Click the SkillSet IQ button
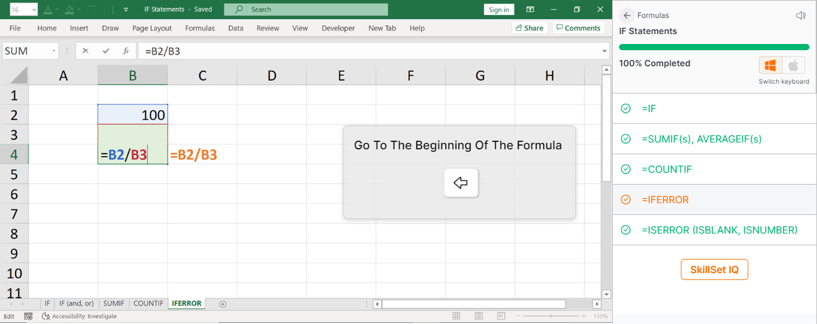Screen dimensions: 817x324 [714, 269]
